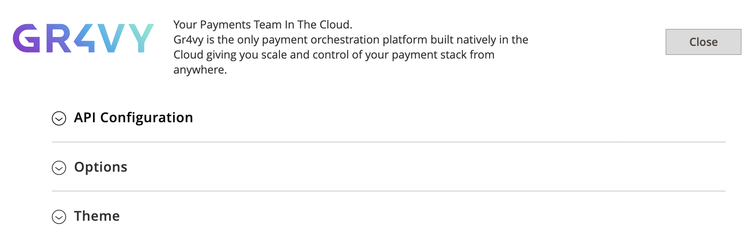Click the word "anywhere." ending the description
This screenshot has width=755, height=250.
pos(200,70)
